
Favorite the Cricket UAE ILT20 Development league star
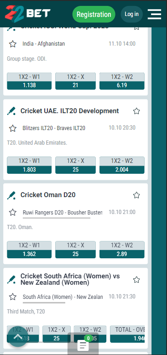[136, 111]
